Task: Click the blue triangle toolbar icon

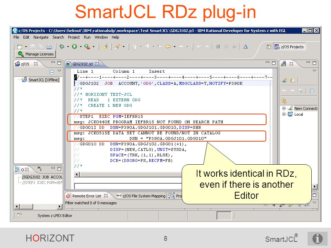Action: click(245, 46)
